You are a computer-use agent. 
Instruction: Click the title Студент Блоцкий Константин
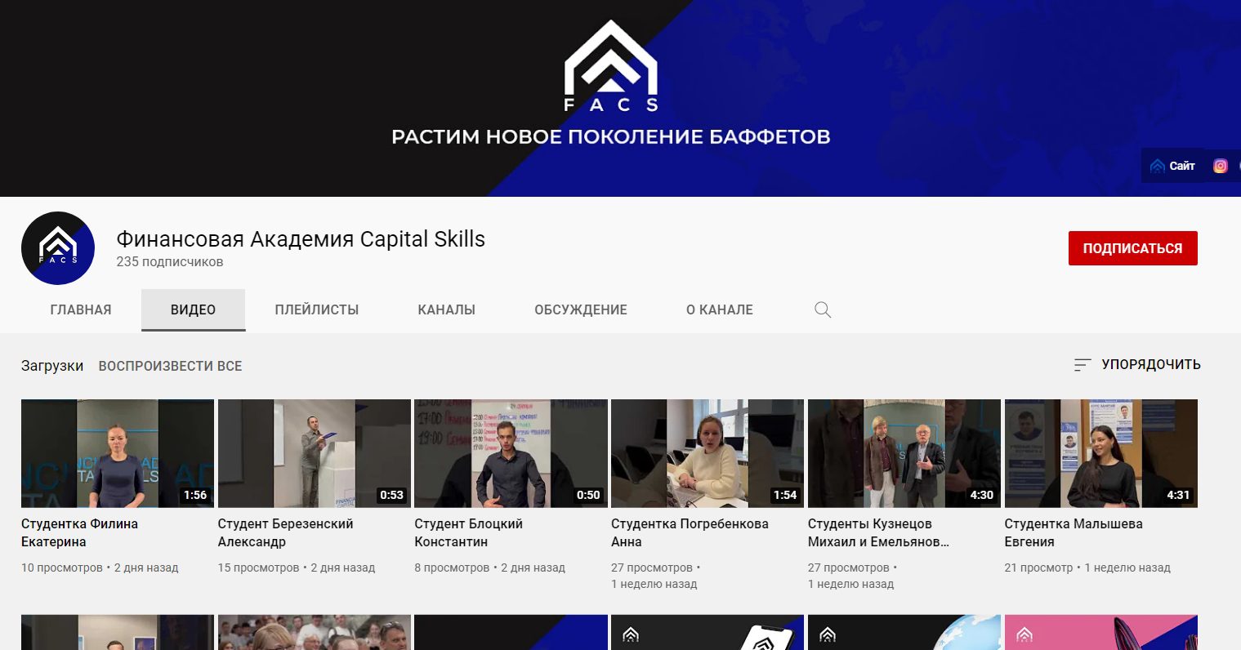[x=468, y=532]
